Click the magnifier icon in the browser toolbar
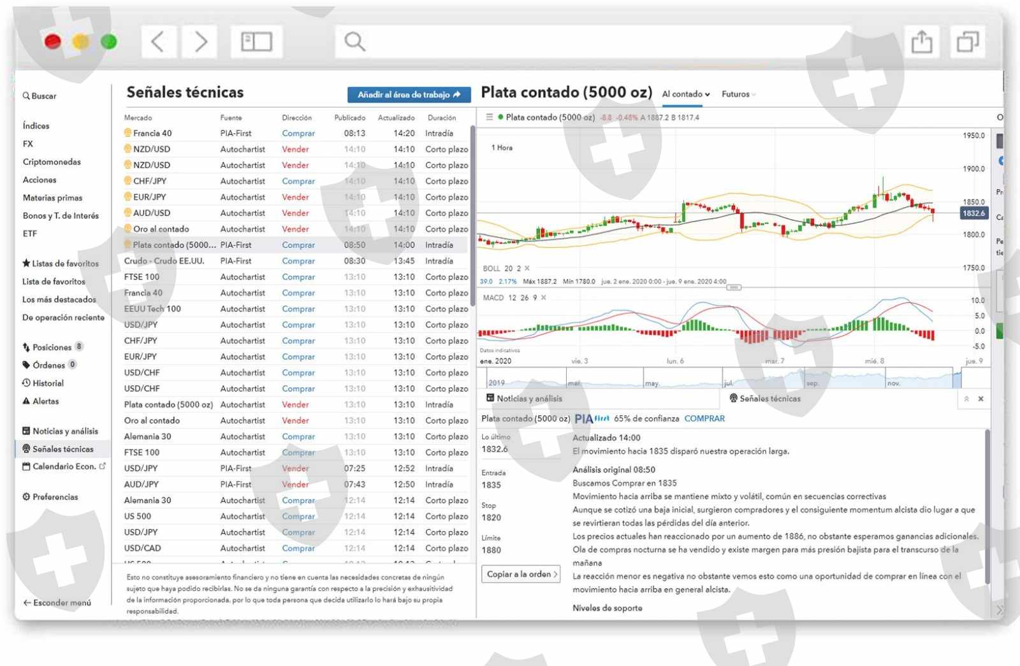Screen dimensions: 1020x666 pyautogui.click(x=354, y=41)
